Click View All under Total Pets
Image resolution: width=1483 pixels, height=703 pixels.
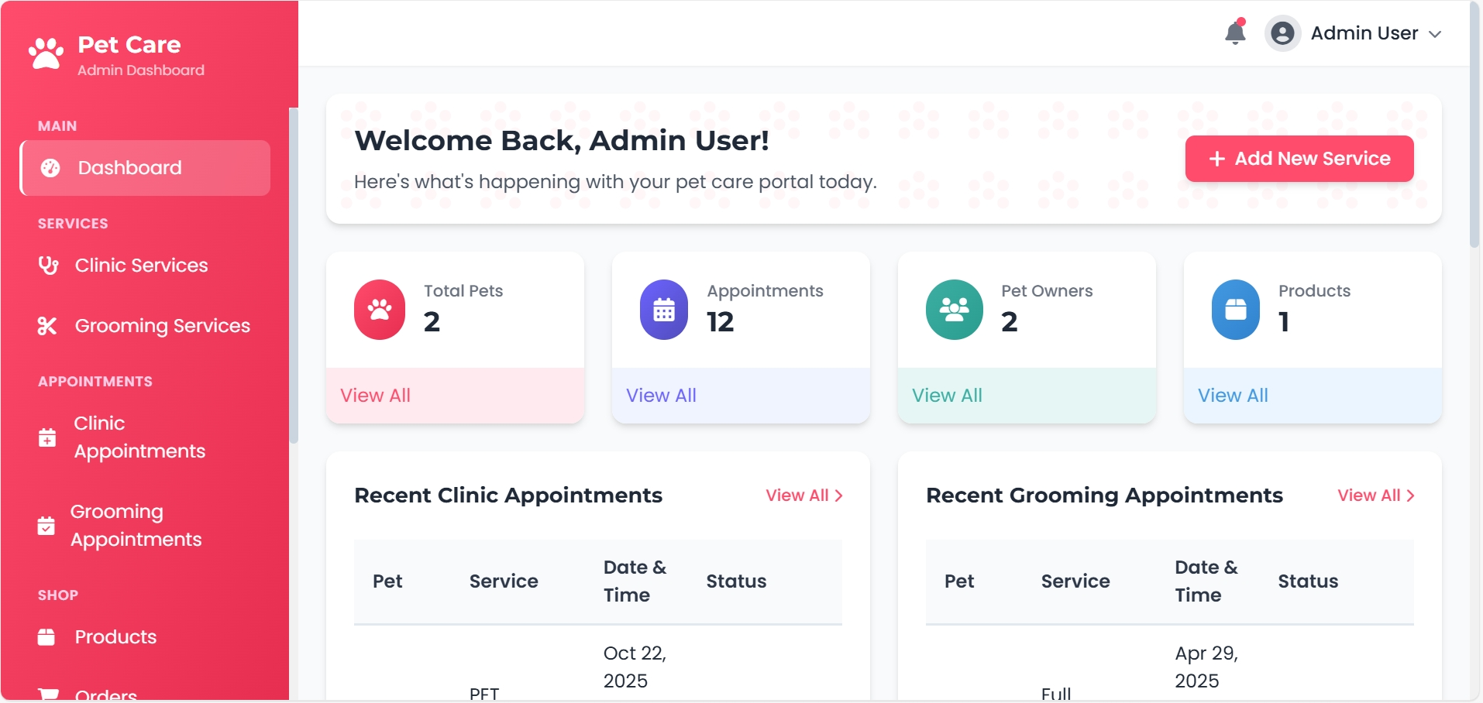375,395
